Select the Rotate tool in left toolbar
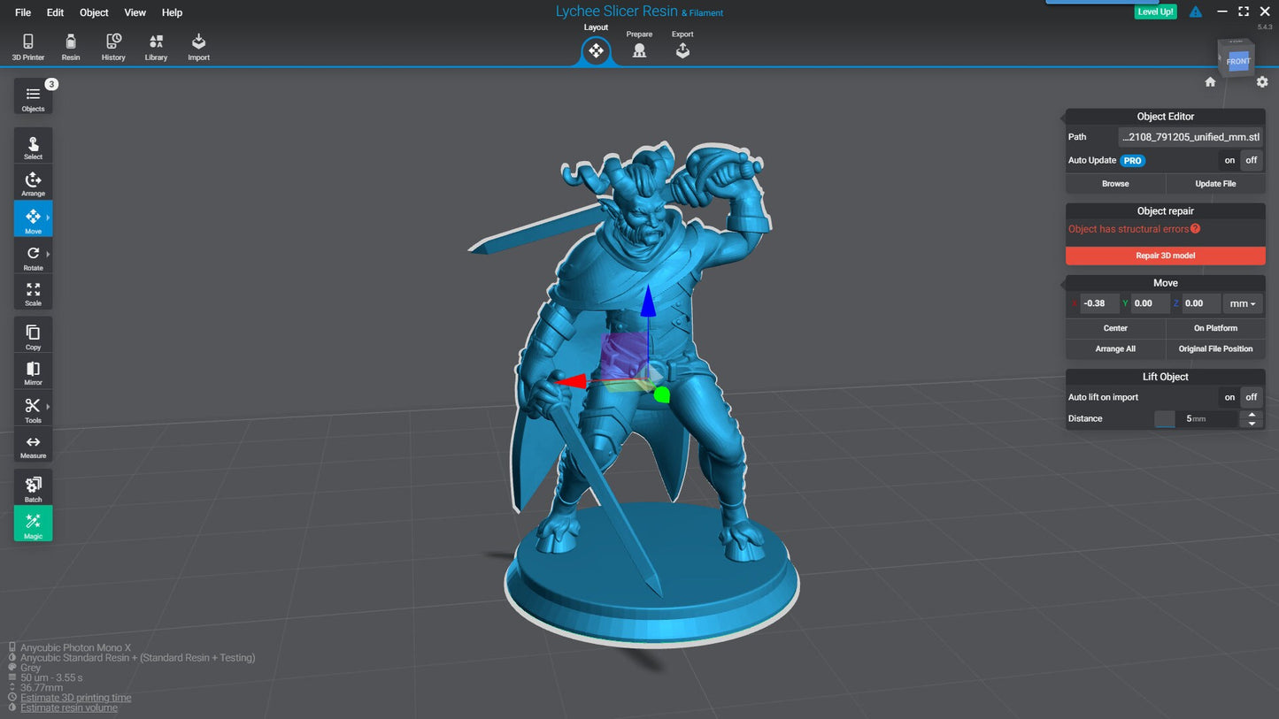The image size is (1279, 719). tap(33, 257)
